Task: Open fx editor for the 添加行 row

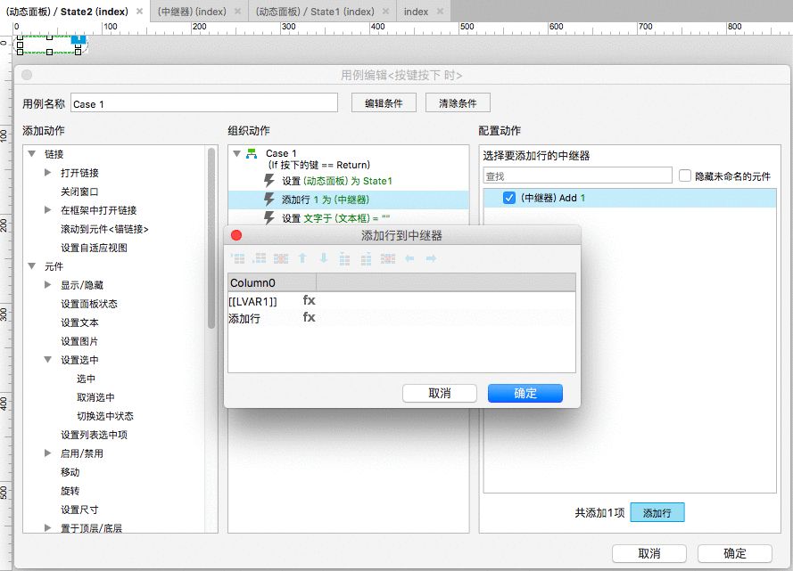Action: click(x=309, y=317)
